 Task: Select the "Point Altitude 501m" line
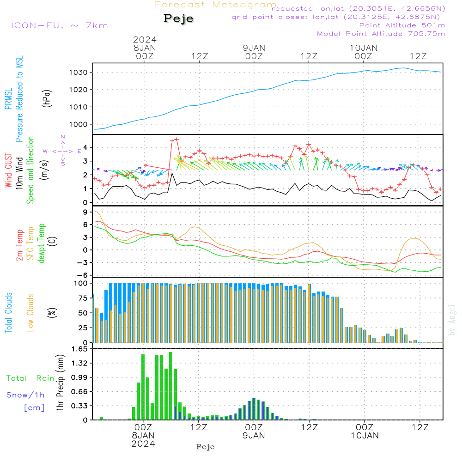coord(402,25)
